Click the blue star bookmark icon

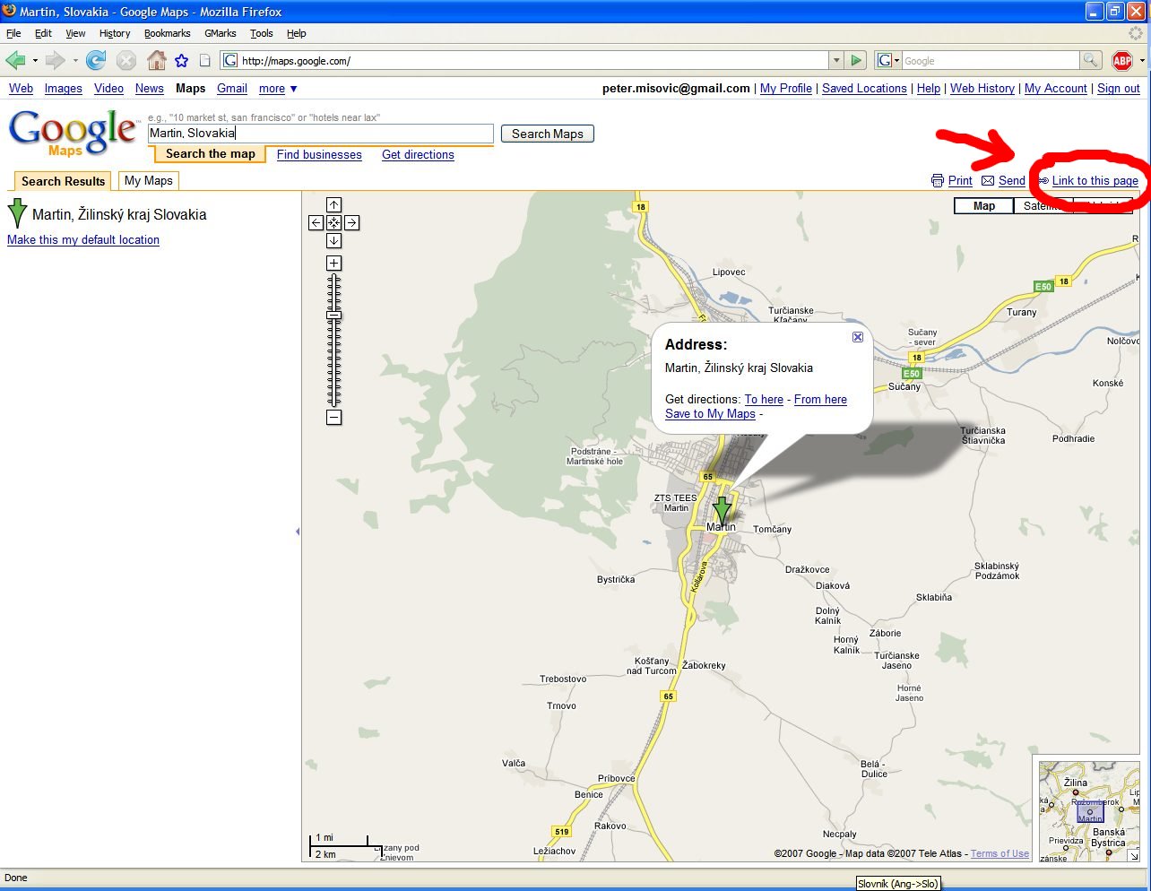tap(181, 60)
